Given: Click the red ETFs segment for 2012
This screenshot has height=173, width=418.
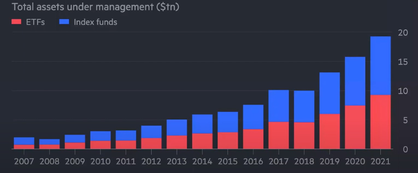Looking at the screenshot, I should tap(151, 144).
